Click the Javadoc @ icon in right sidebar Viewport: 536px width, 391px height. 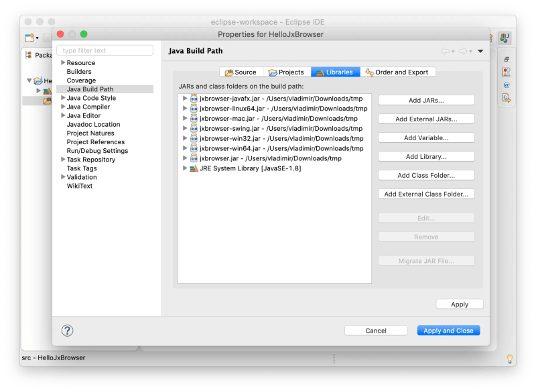point(507,85)
